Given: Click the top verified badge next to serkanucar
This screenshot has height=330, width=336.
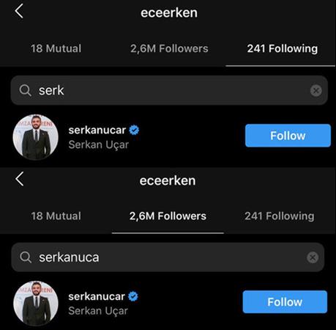Looking at the screenshot, I should (134, 130).
